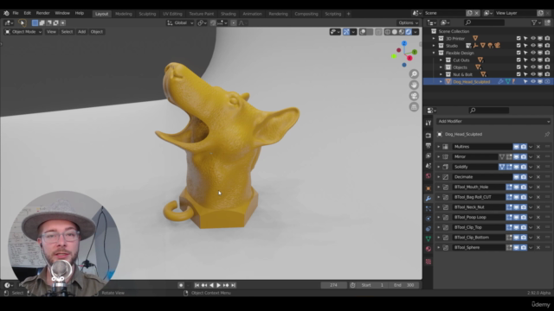Switch perspective/orthographic grid icon
Image resolution: width=554 pixels, height=311 pixels.
coord(414,107)
